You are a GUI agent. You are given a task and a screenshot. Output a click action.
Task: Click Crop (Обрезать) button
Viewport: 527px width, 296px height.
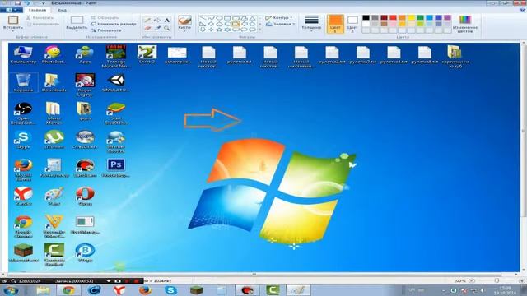pyautogui.click(x=105, y=17)
